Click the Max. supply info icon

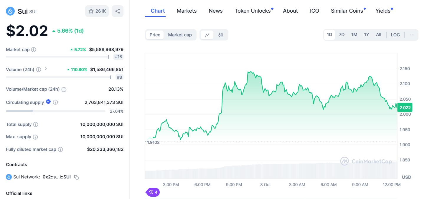click(35, 137)
